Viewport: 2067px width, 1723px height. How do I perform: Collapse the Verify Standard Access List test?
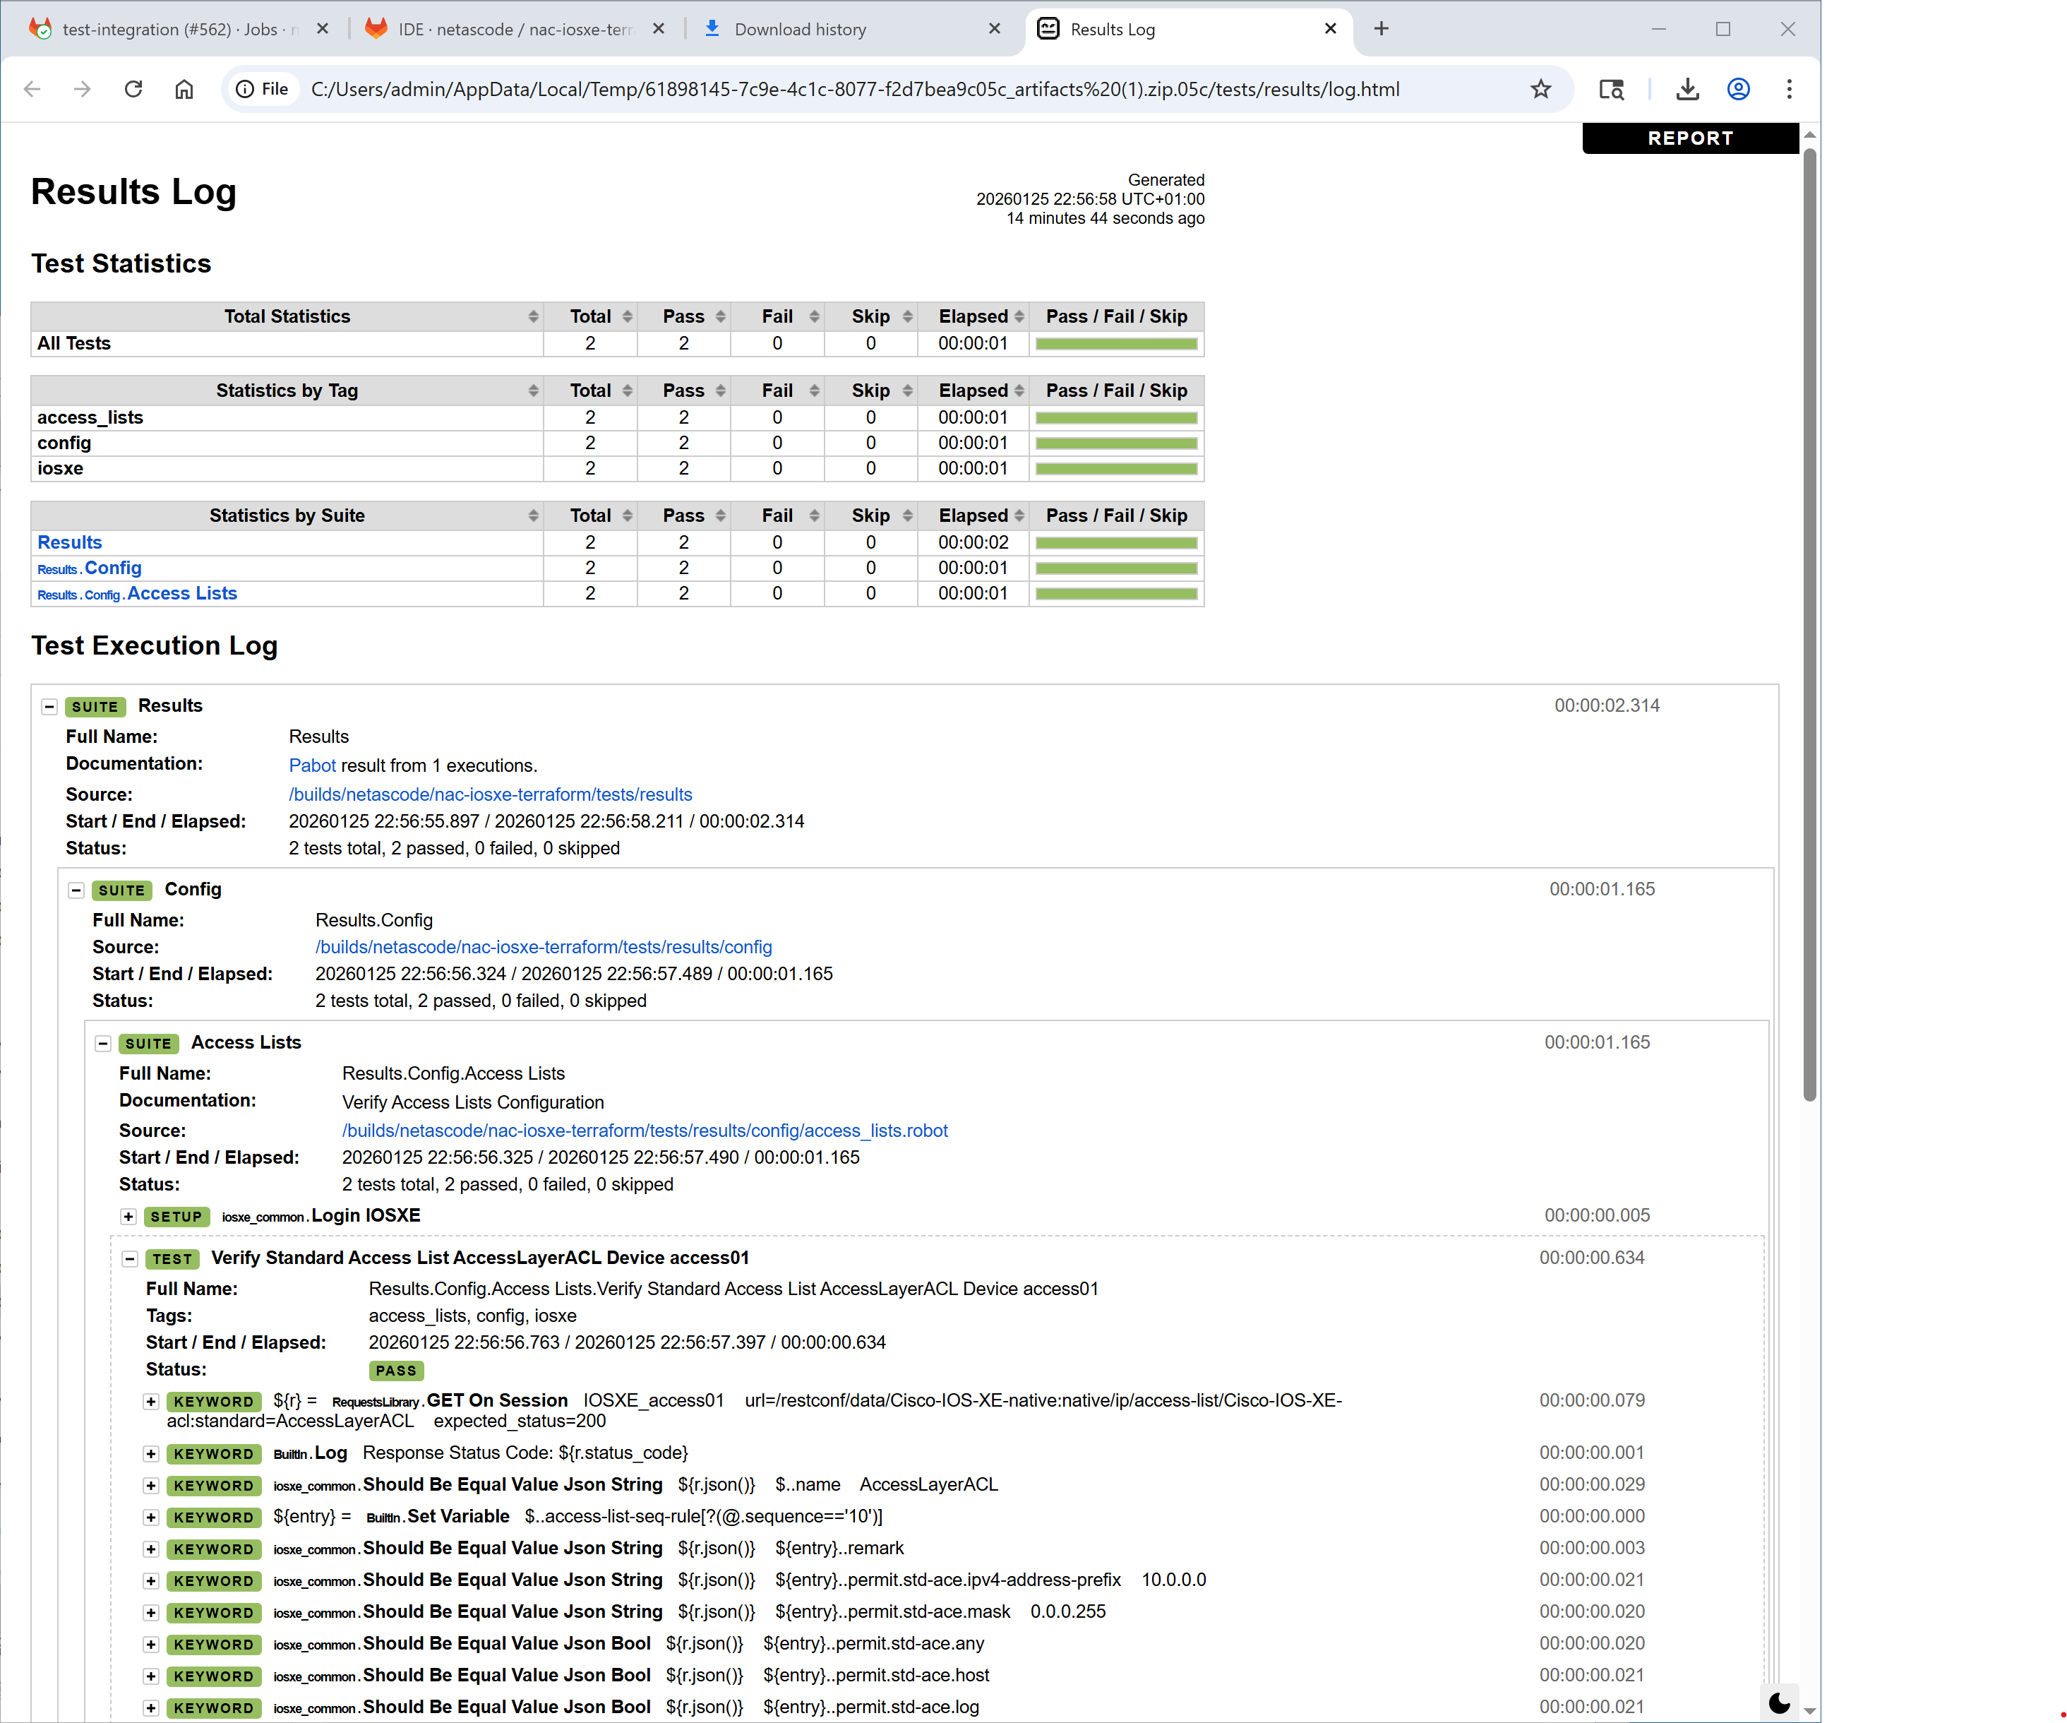pyautogui.click(x=129, y=1258)
